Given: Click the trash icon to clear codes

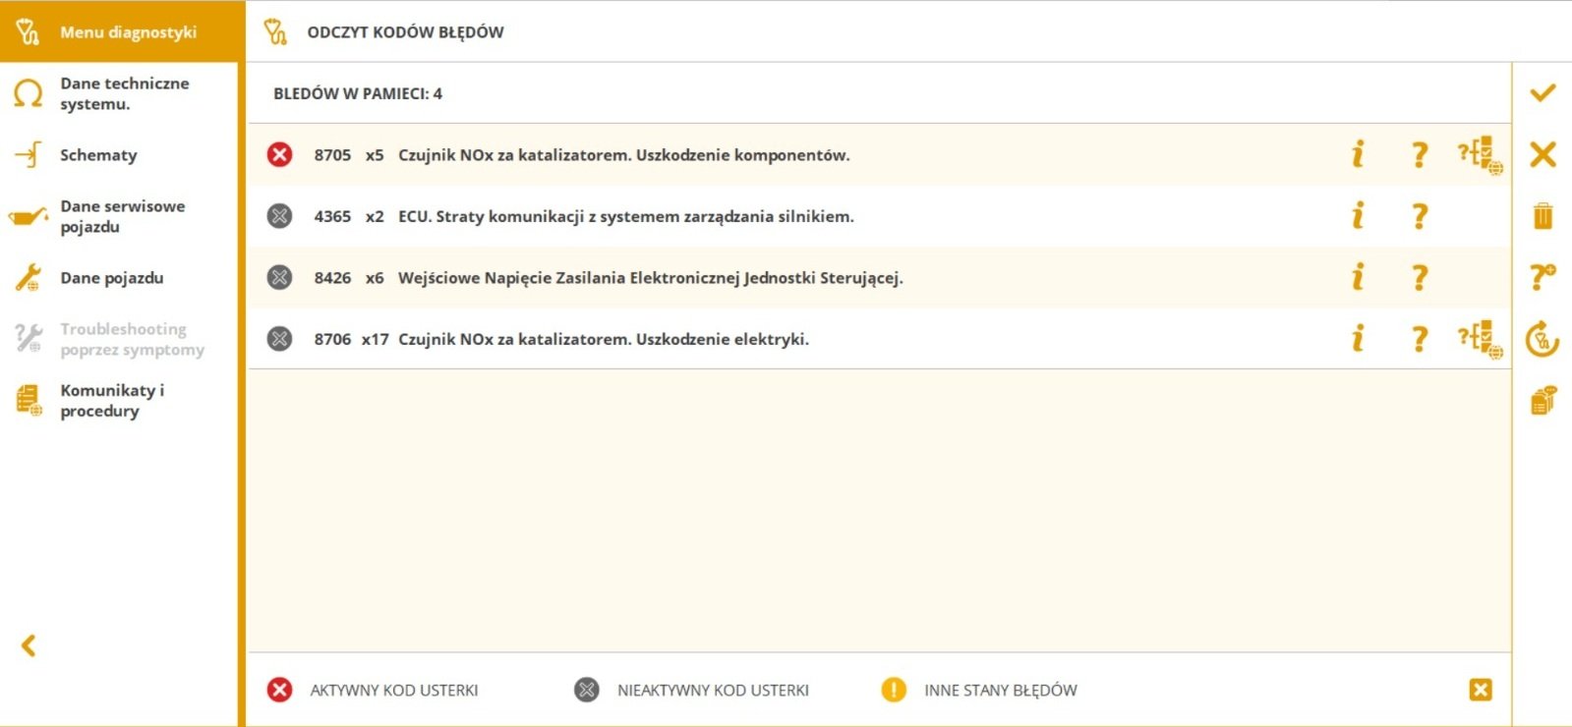Looking at the screenshot, I should 1543,215.
